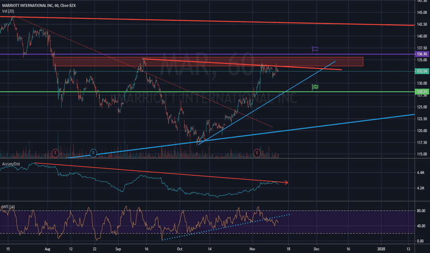The width and height of the screenshot is (430, 253).
Task: Open the earnings E marker near November
Action: [x=257, y=153]
